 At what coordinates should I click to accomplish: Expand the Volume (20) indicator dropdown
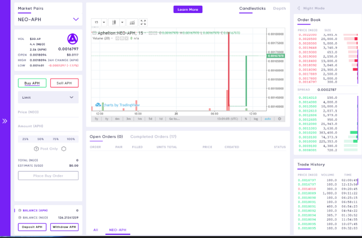(x=112, y=38)
